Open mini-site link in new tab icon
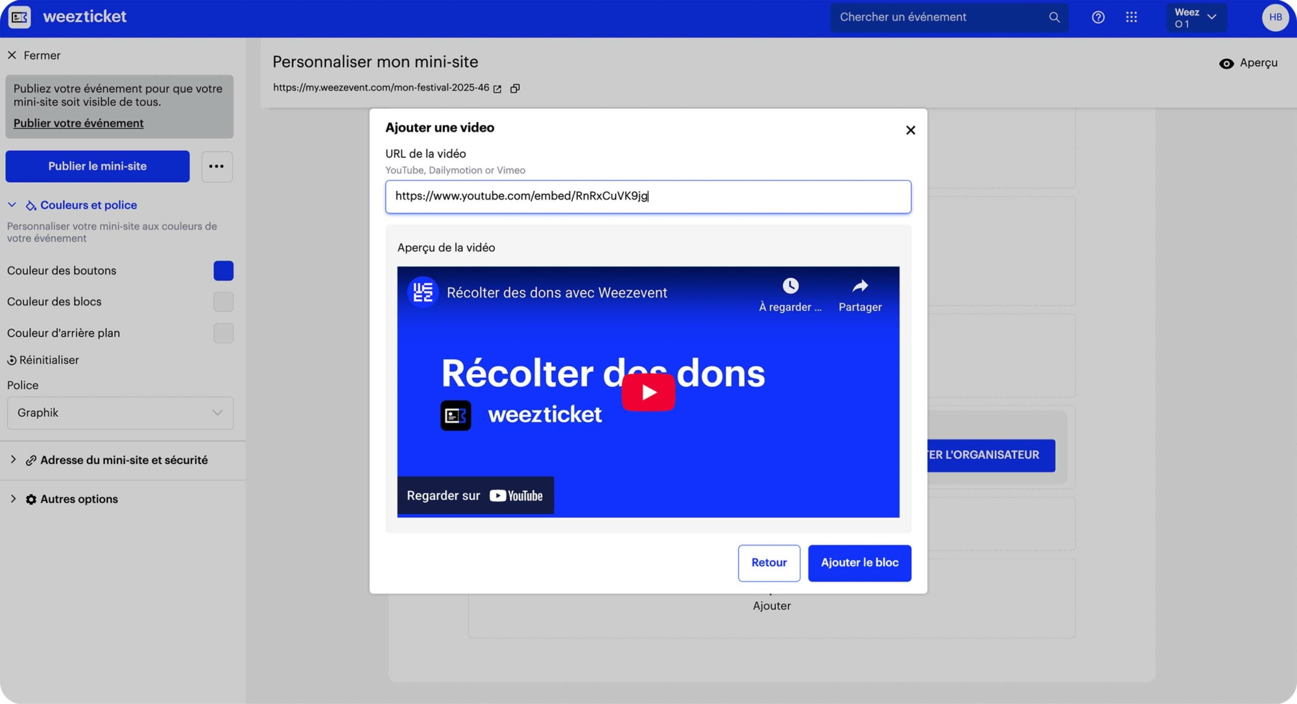The height and width of the screenshot is (704, 1297). coord(497,88)
